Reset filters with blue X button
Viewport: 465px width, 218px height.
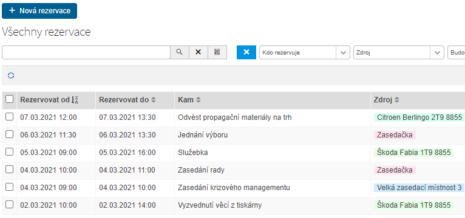coord(246,52)
